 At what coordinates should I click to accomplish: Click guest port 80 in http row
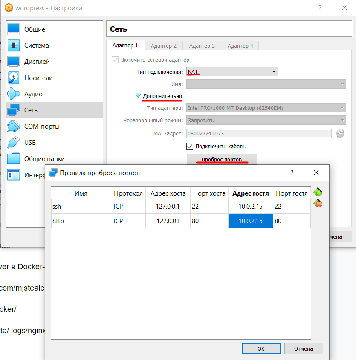click(x=292, y=221)
